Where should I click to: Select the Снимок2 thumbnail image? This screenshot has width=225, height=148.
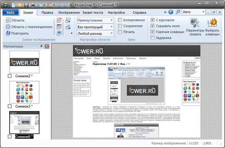coord(24,62)
